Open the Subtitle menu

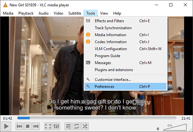pos(75,13)
